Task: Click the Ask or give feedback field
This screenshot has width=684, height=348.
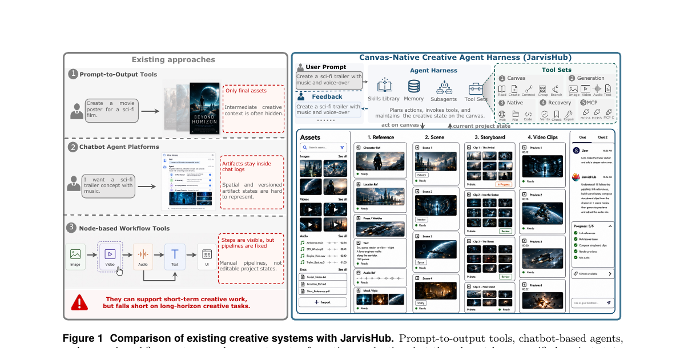Action: click(593, 303)
